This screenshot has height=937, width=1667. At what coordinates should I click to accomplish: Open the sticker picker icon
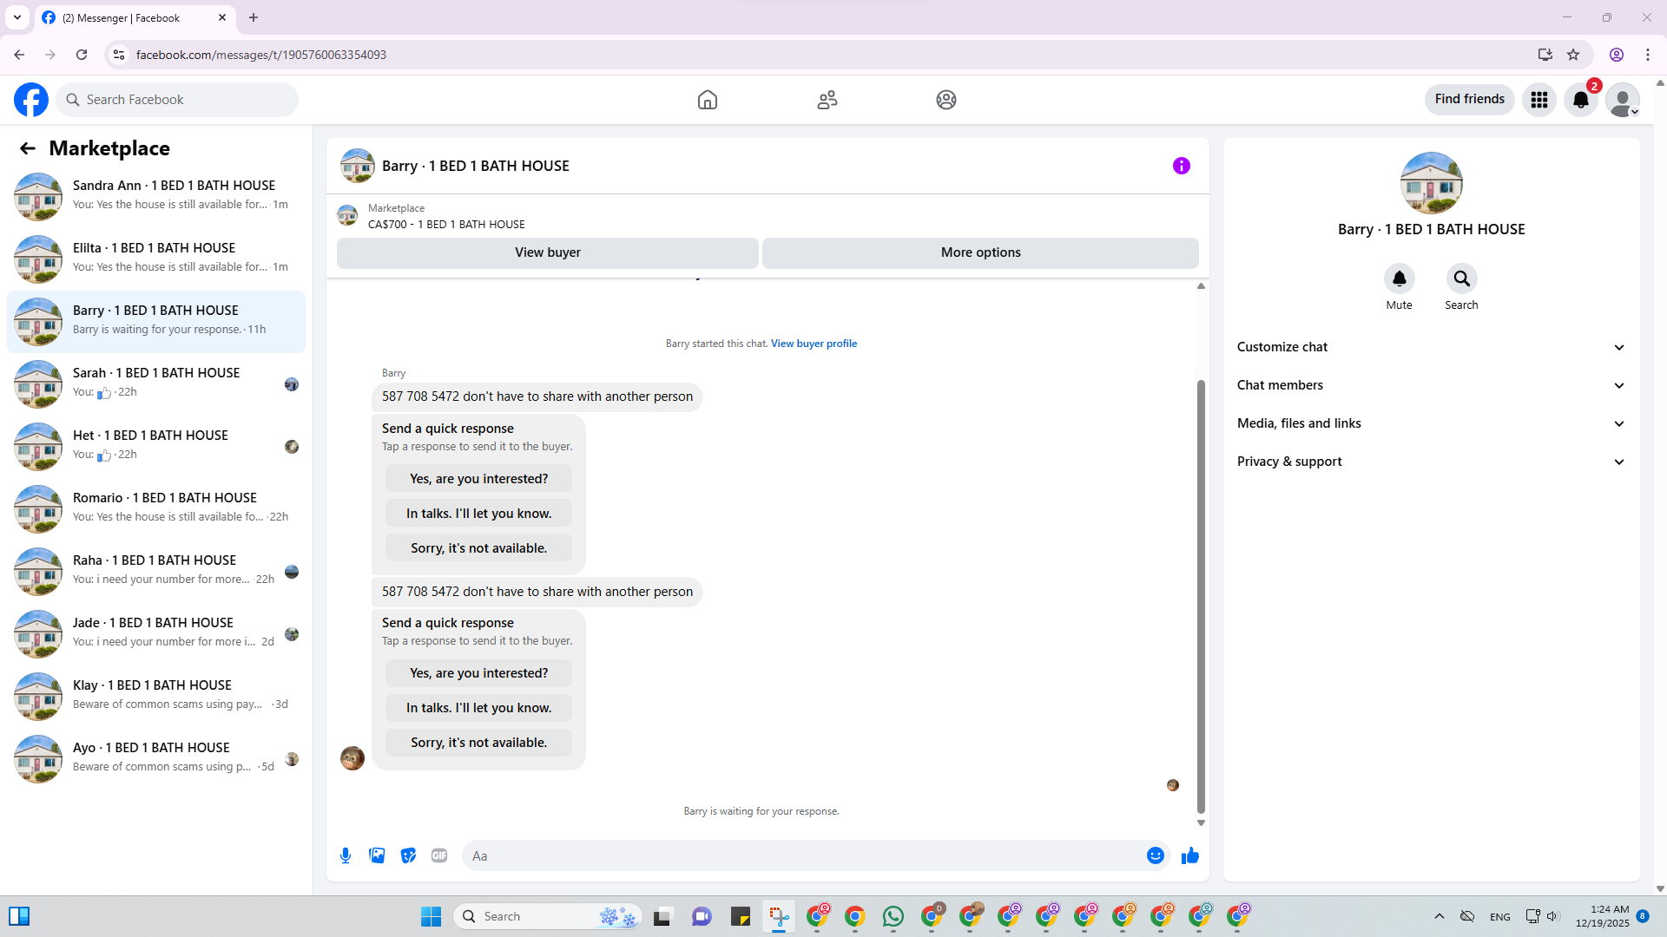tap(408, 855)
